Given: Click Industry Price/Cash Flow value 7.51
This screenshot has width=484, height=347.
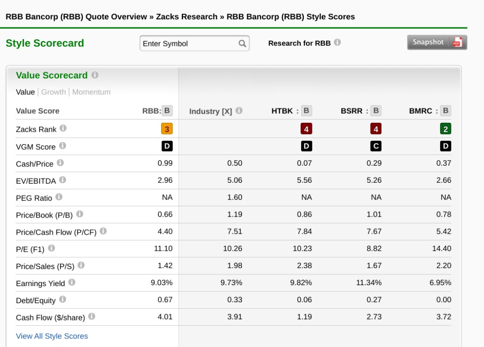Looking at the screenshot, I should 234,231.
